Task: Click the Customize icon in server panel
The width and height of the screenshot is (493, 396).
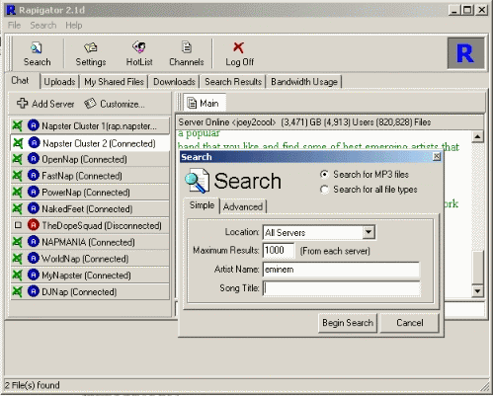Action: 90,104
